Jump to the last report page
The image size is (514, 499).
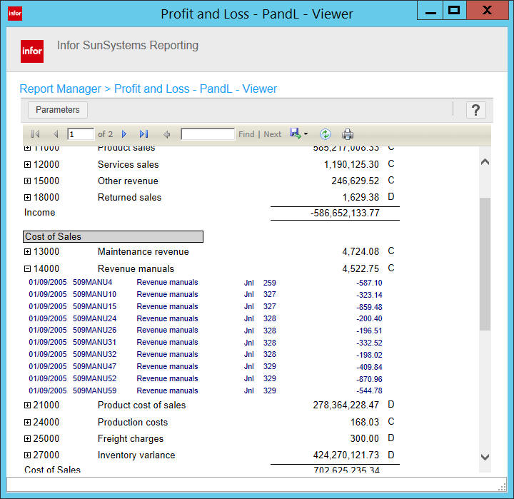(144, 134)
